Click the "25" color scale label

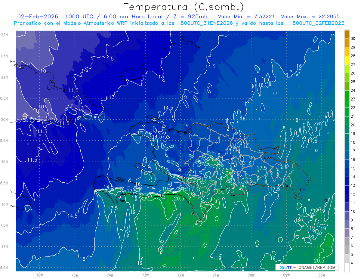point(353,82)
